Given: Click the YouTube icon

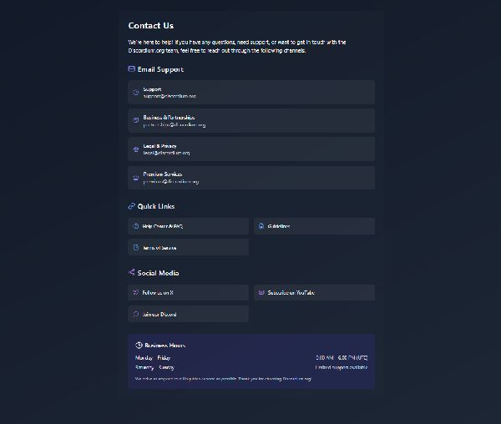Looking at the screenshot, I should (261, 293).
